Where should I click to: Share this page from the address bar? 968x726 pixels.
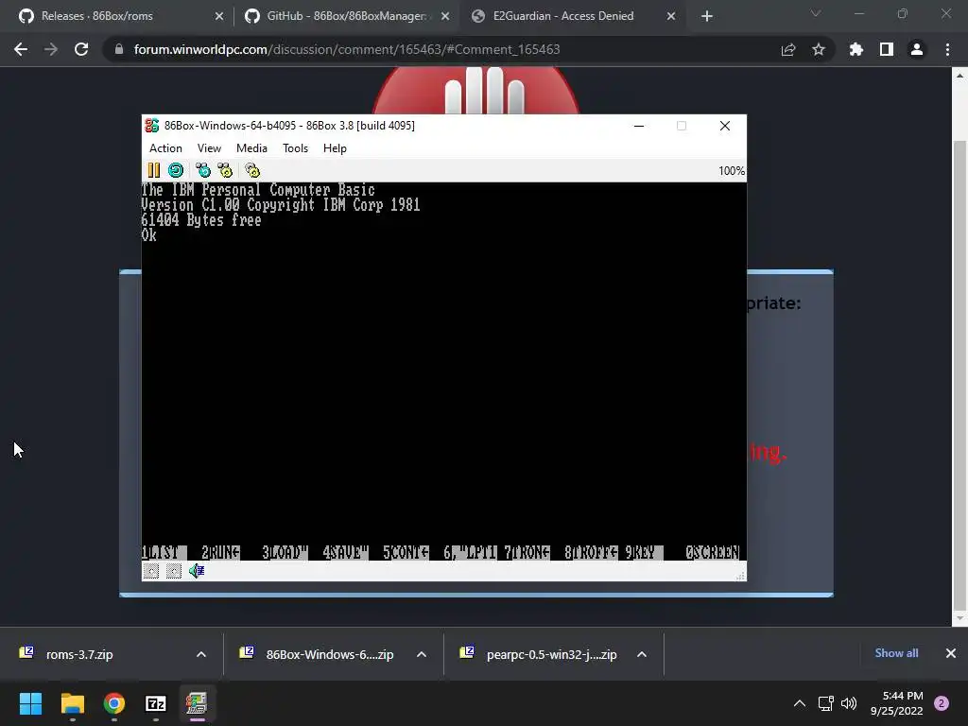(788, 49)
